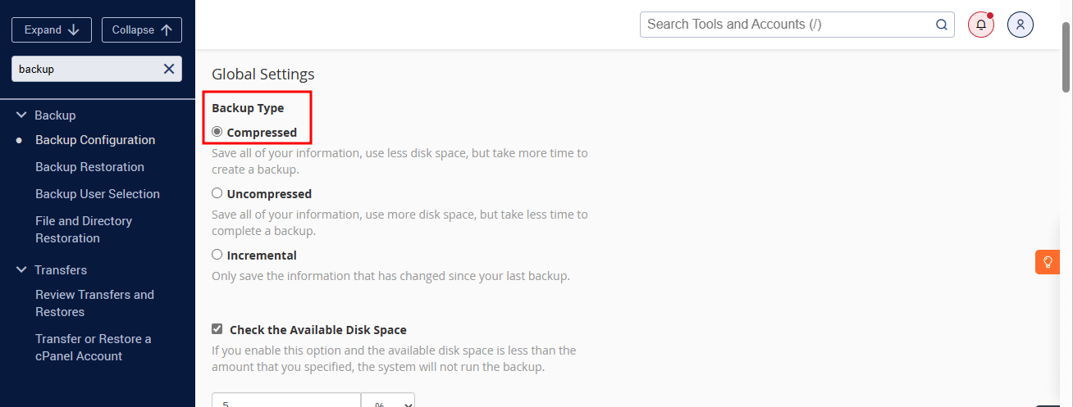Click the orange lightbulb feedback icon
The height and width of the screenshot is (407, 1073).
(1048, 262)
